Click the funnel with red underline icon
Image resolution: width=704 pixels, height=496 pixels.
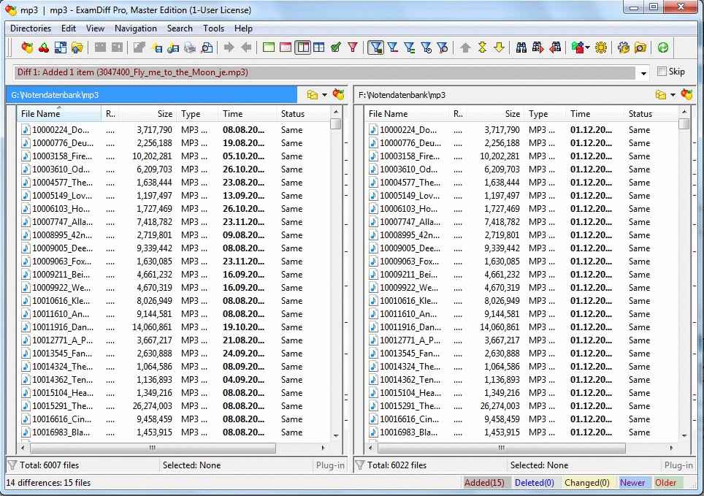(393, 47)
